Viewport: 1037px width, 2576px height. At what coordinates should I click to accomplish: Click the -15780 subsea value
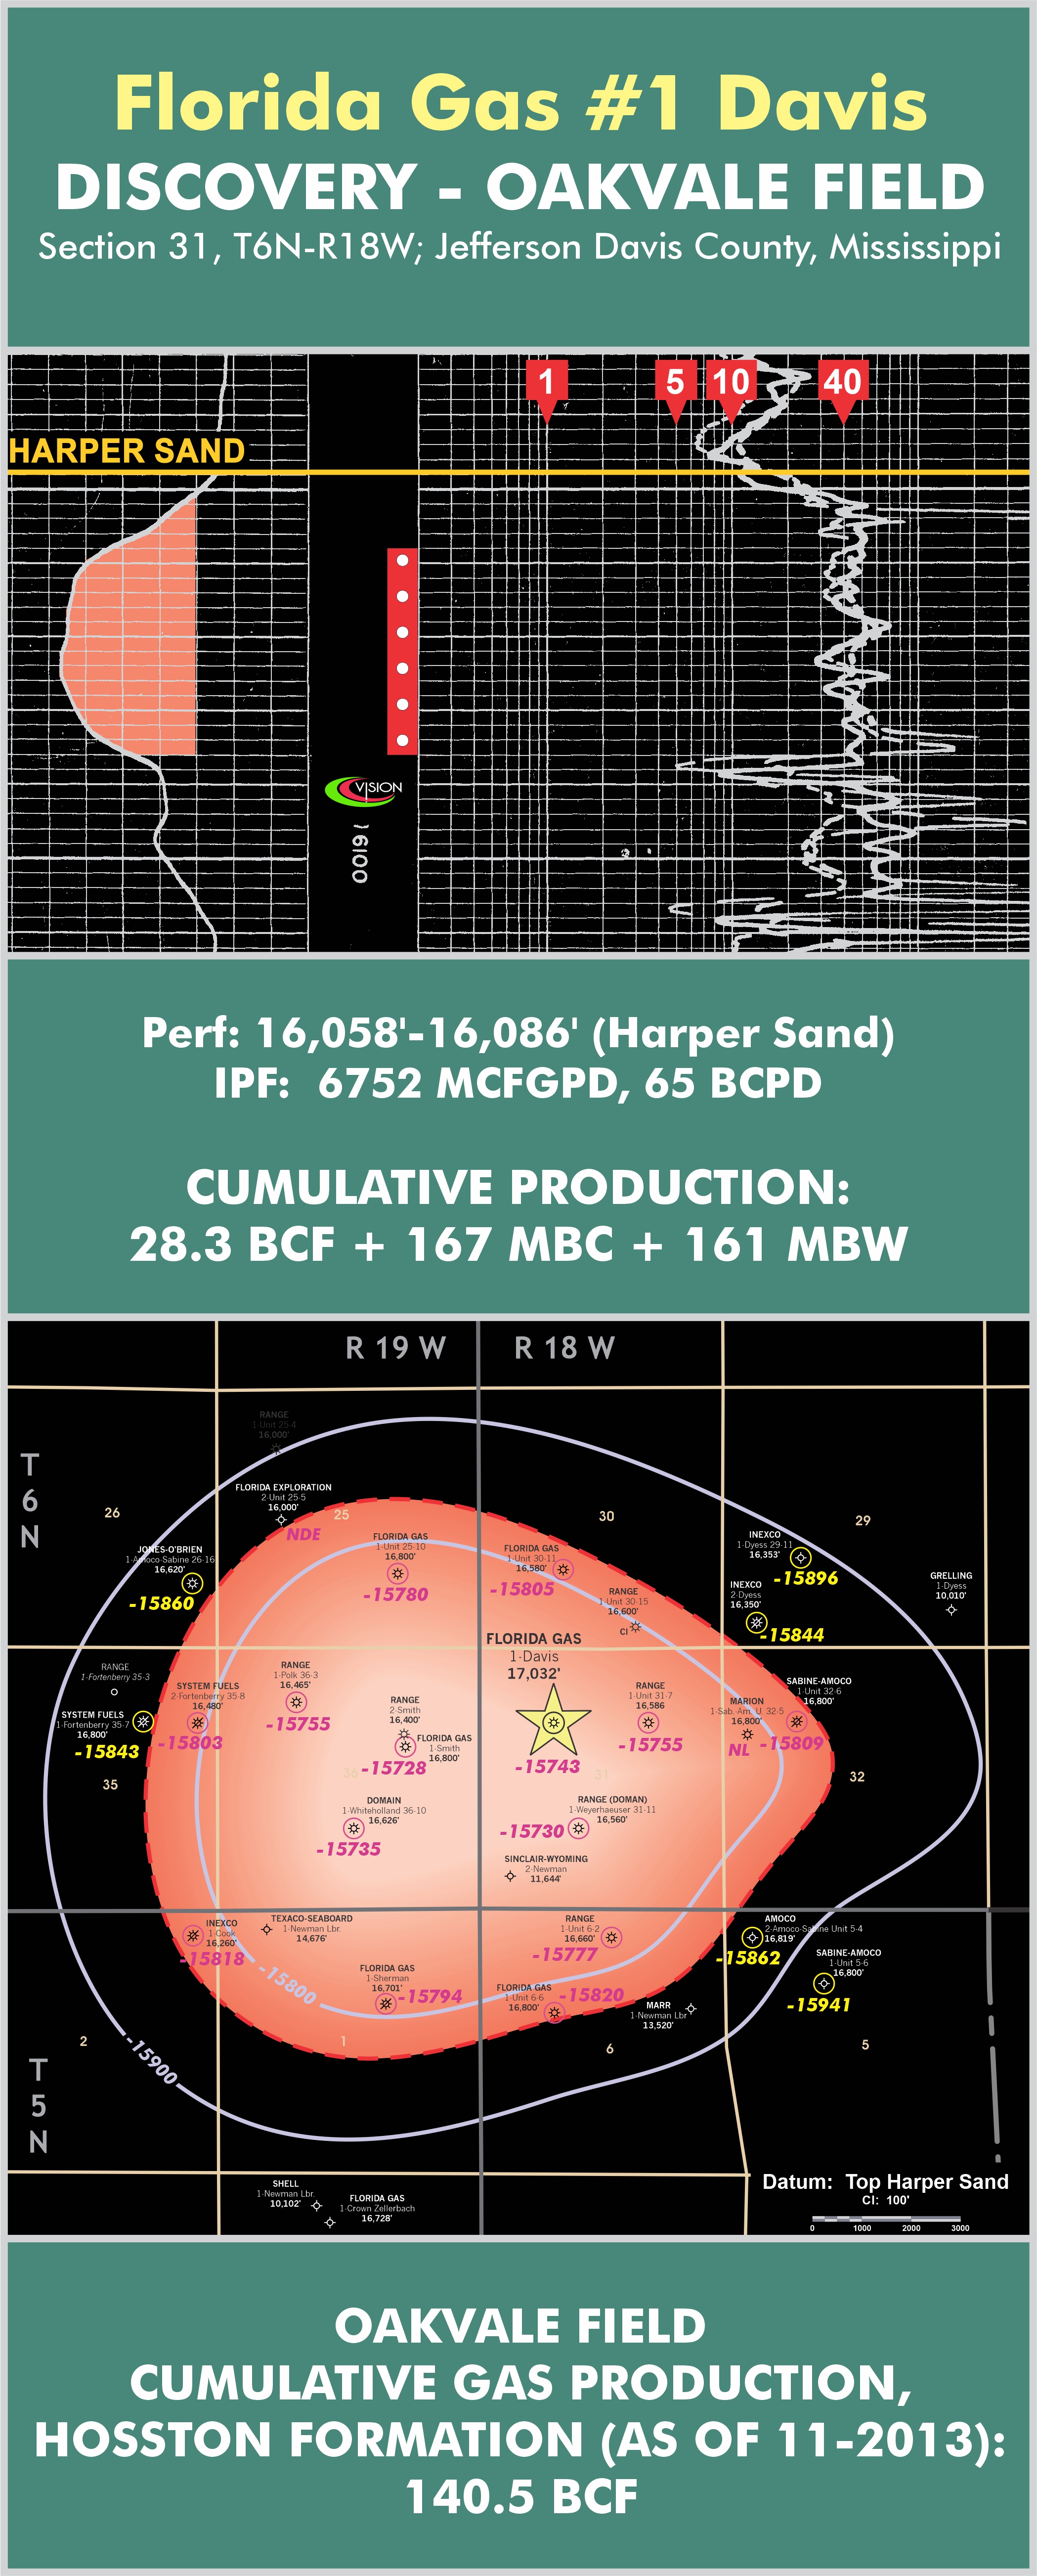[x=395, y=1595]
